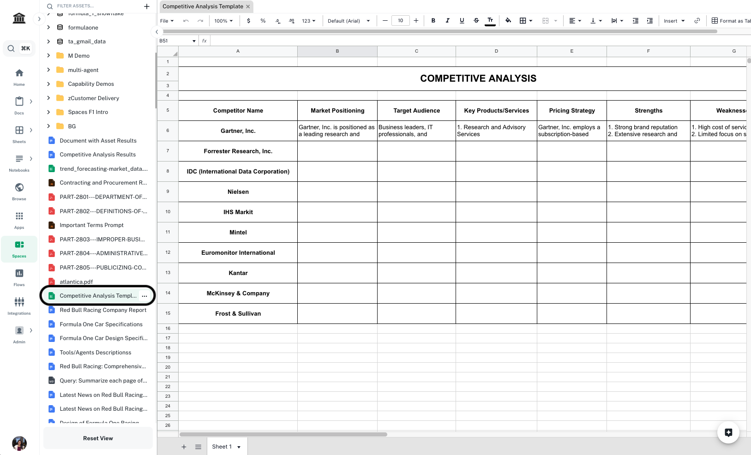The image size is (751, 455).
Task: Click the font size input field
Action: [400, 21]
